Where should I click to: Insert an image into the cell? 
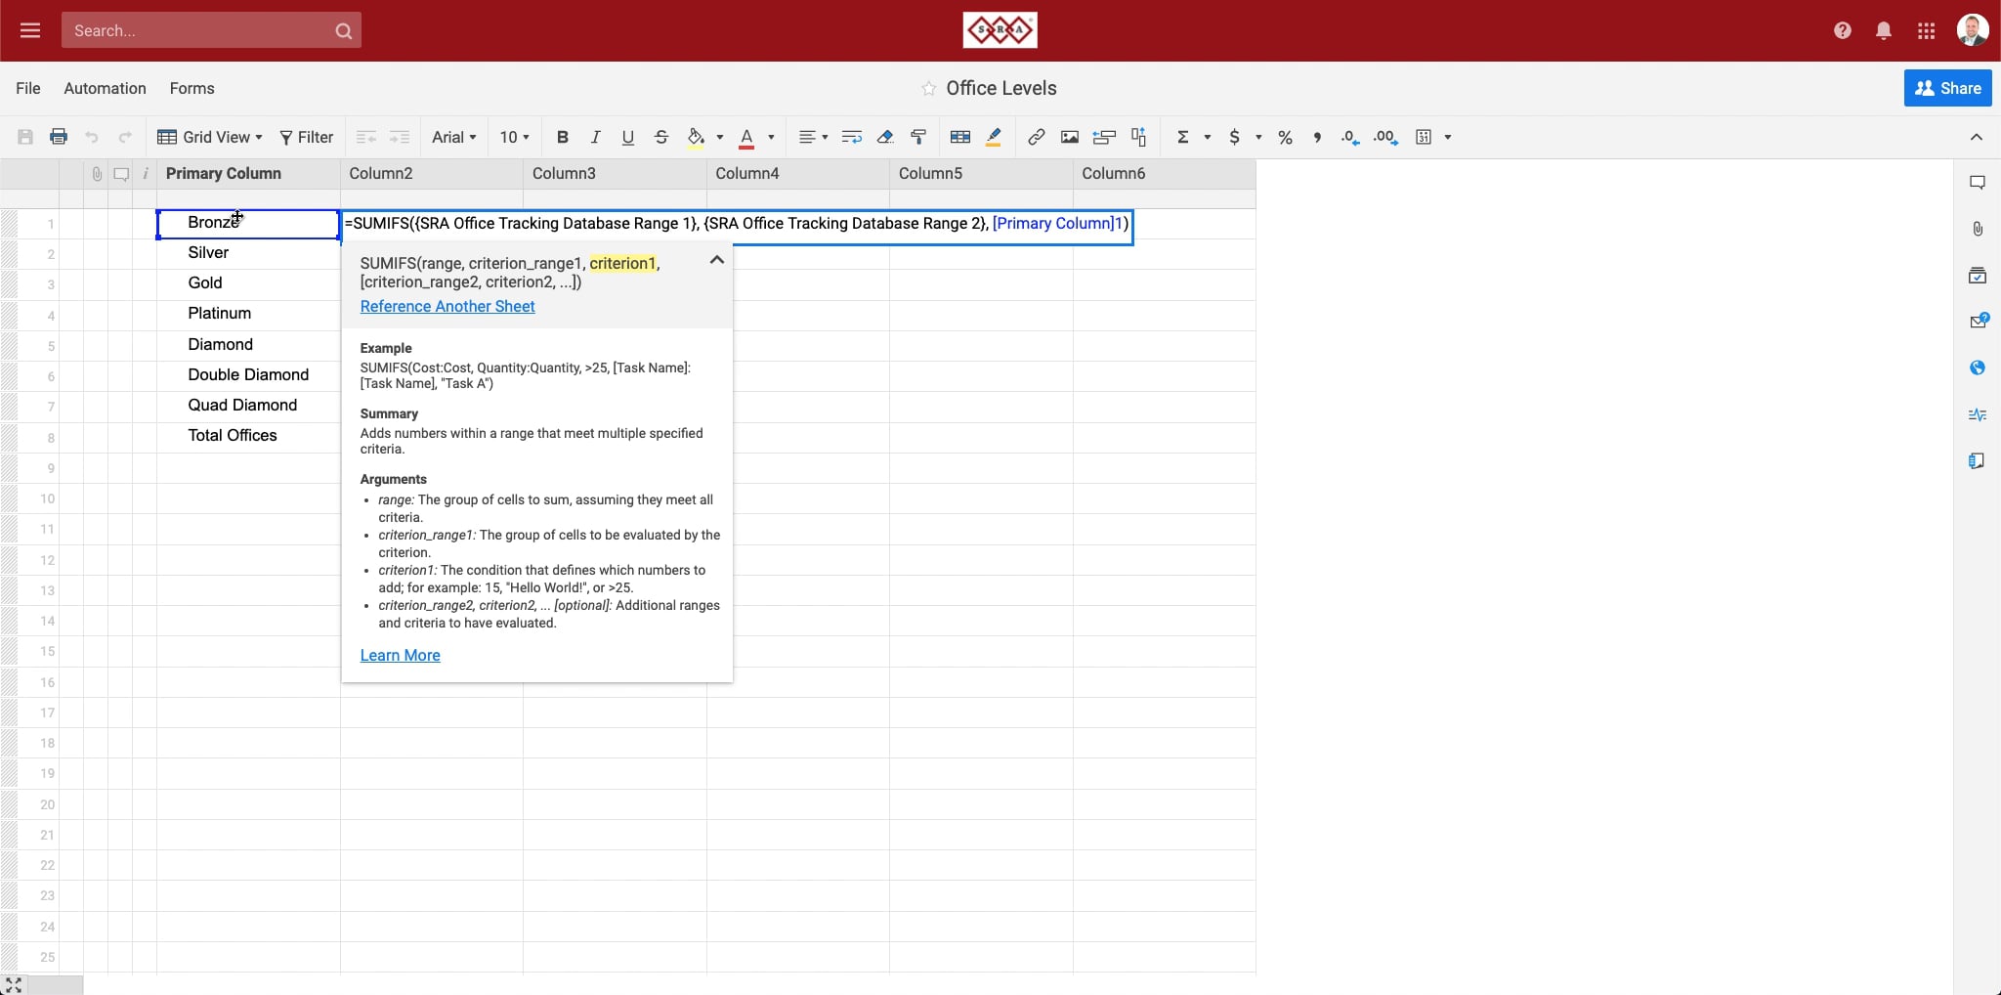point(1070,137)
